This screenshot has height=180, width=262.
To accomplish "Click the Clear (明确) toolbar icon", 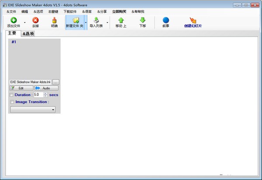I will 54,20.
